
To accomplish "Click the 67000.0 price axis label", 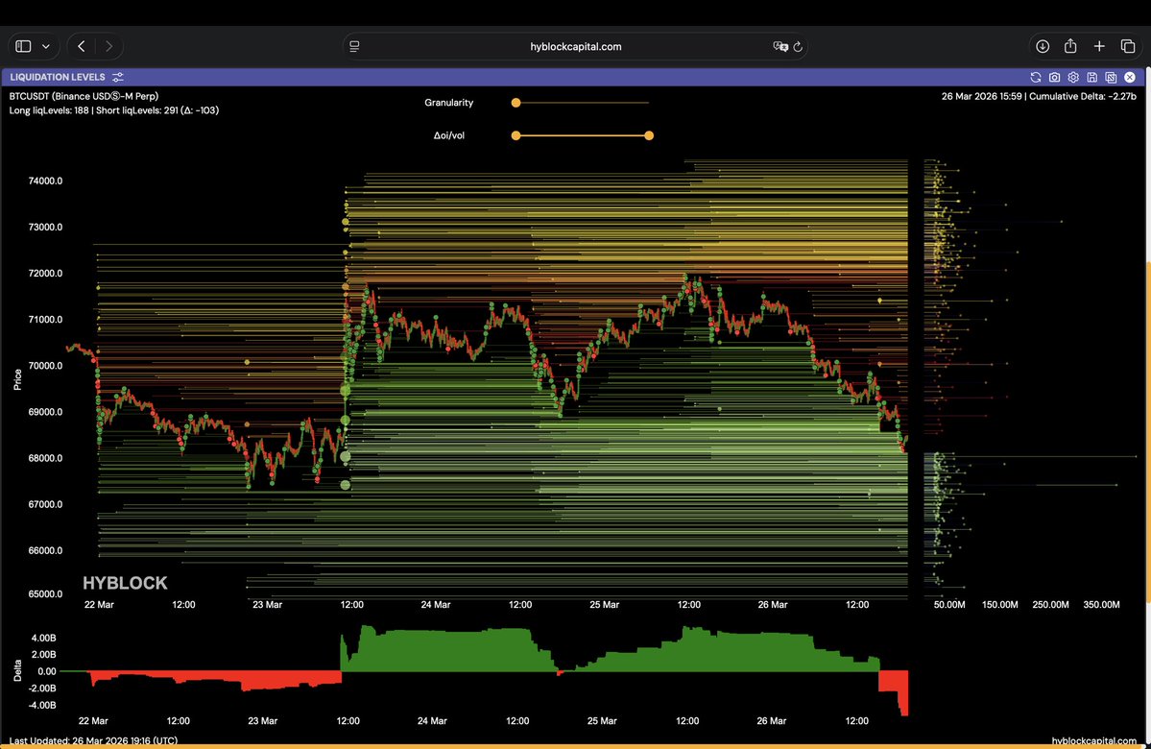I will click(x=45, y=504).
